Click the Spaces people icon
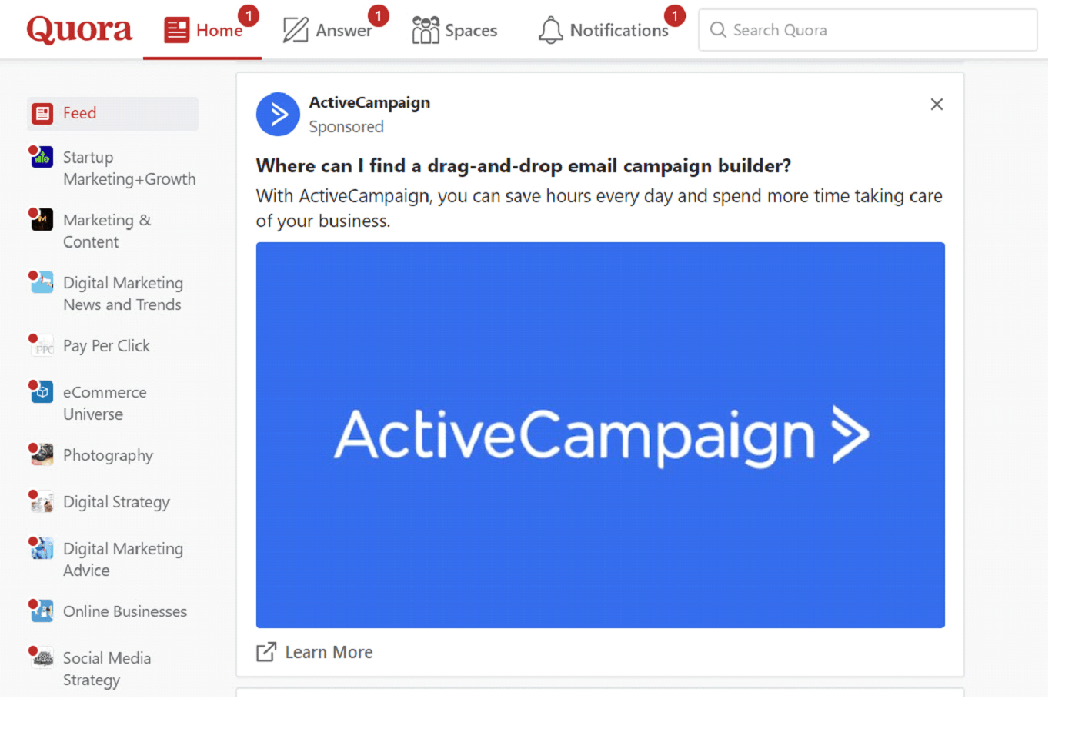 426,30
